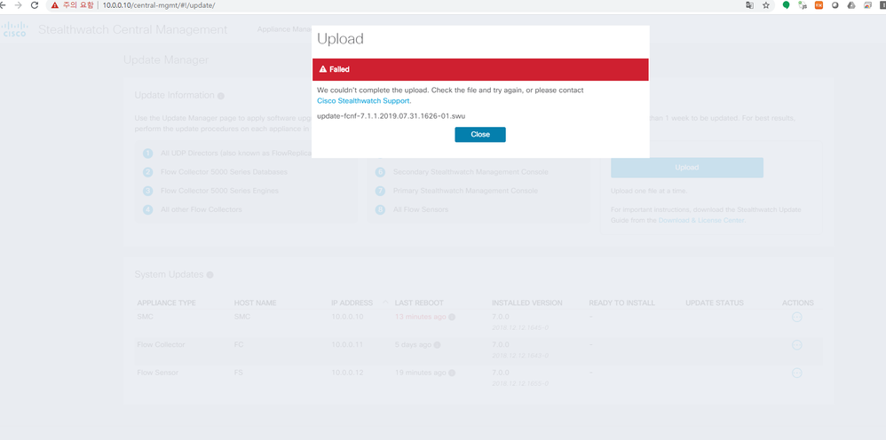This screenshot has width=886, height=440.
Task: Open the orange extension icon
Action: point(819,5)
